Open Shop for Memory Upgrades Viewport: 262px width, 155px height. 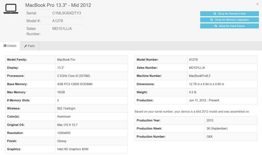[x=230, y=20]
